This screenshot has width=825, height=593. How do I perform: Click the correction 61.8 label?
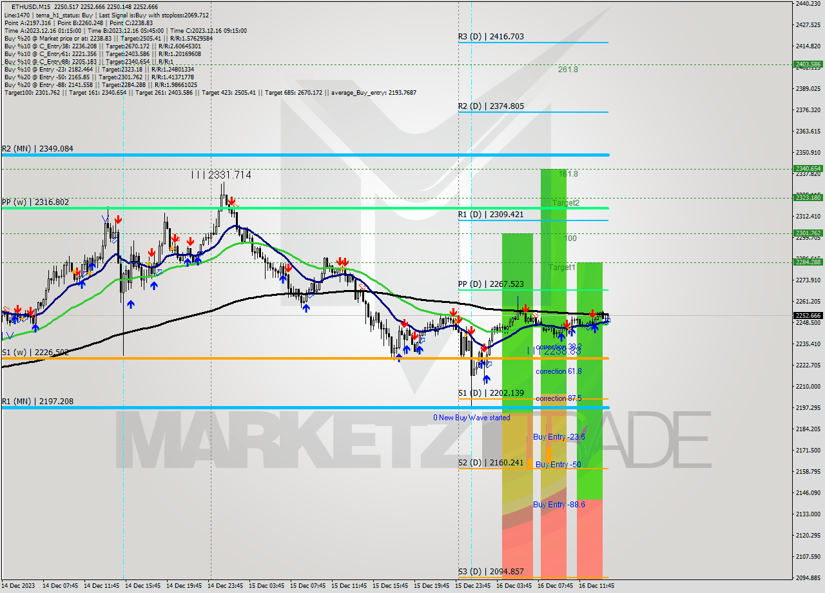pos(559,371)
